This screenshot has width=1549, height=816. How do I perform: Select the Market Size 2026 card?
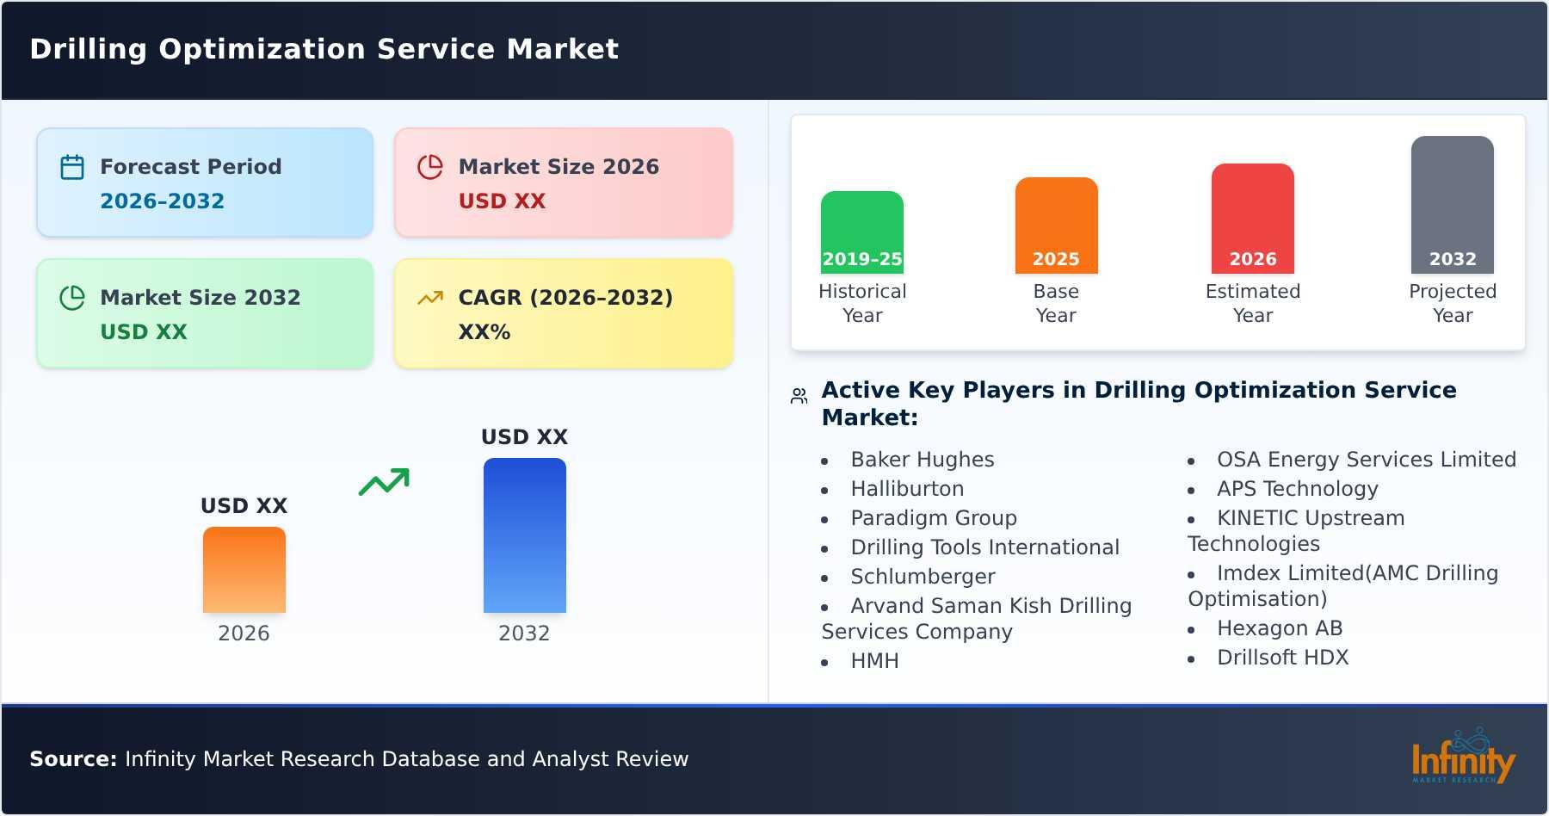coord(564,182)
